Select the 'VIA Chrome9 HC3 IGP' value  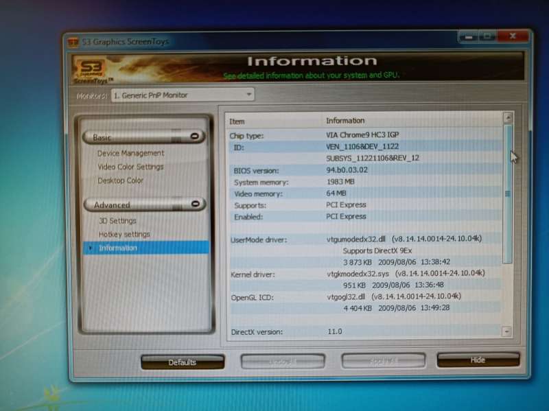[362, 134]
